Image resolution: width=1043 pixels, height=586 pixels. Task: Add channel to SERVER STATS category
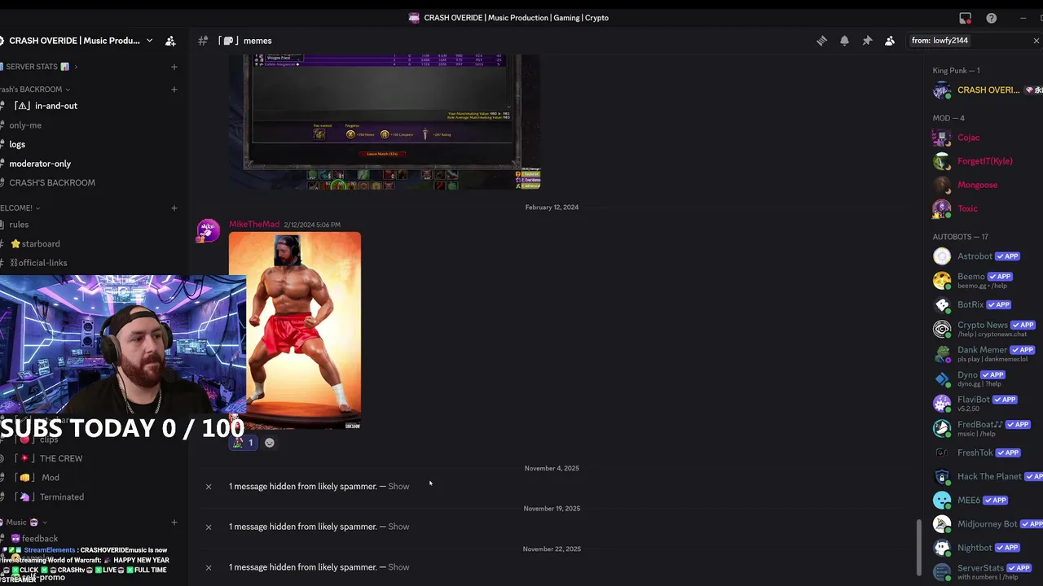point(174,67)
